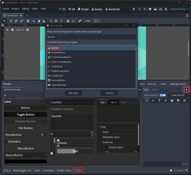Screen dimensions: 191x175
Task: Run the project with the play icon
Action: point(134,9)
